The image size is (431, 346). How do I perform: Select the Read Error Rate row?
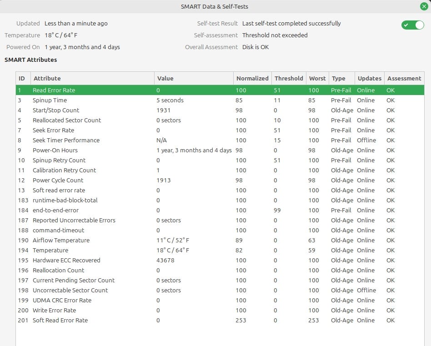pyautogui.click(x=220, y=90)
